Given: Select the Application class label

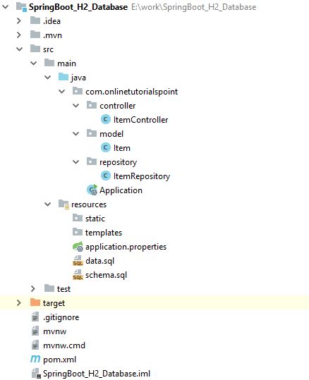Looking at the screenshot, I should pos(121,190).
